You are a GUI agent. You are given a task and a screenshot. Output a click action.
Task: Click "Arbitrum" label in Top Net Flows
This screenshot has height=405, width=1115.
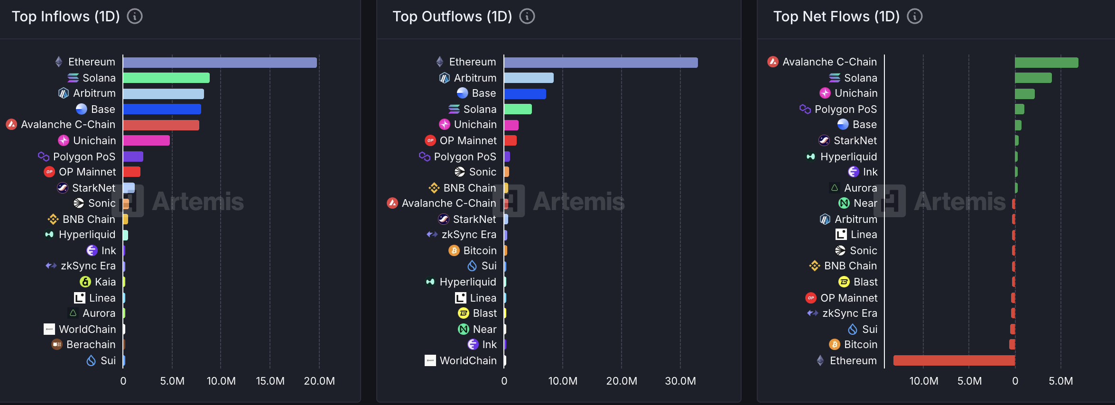point(856,219)
